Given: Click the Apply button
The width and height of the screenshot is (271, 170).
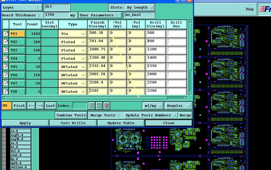Looking at the screenshot, I should [x=25, y=123].
